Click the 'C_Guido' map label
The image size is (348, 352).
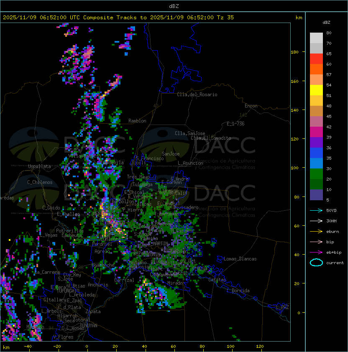51,208
